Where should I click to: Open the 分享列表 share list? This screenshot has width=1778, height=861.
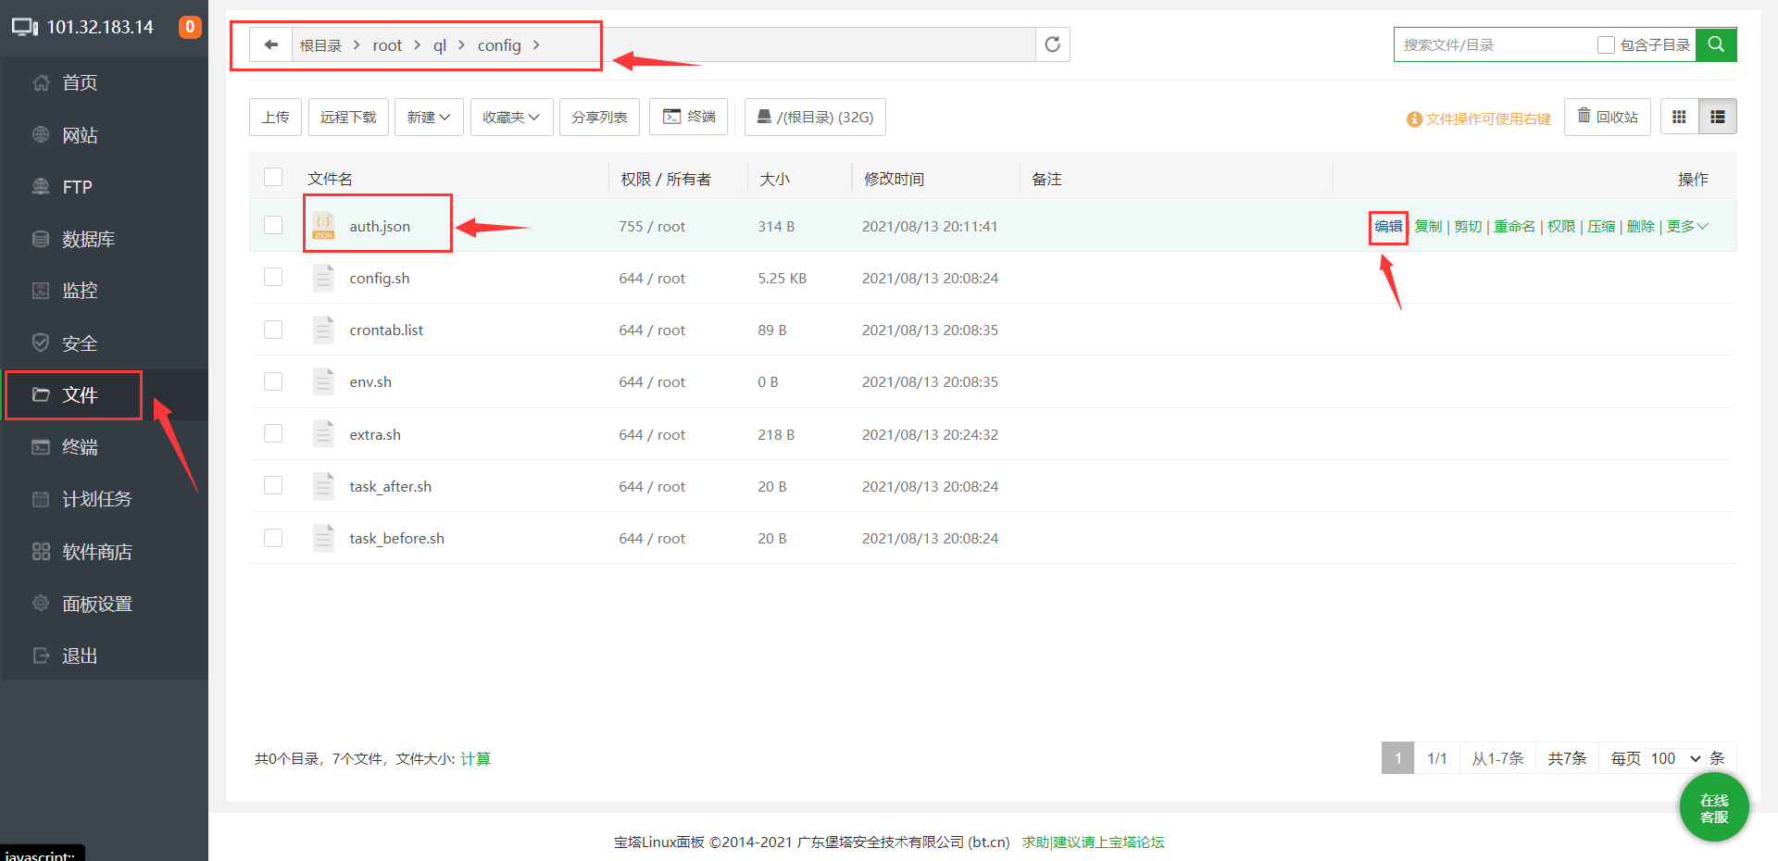[x=599, y=117]
